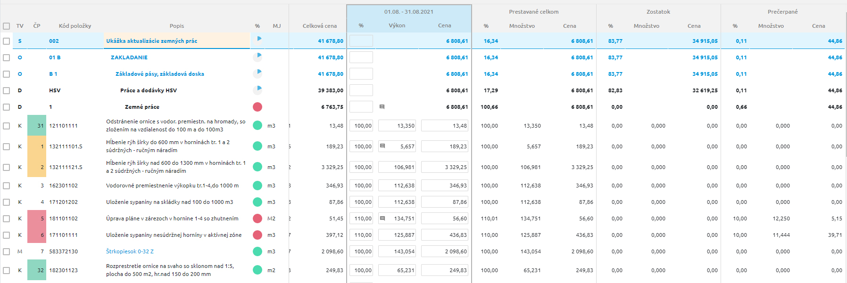
Task: Click progress pie icon for B 1 row
Action: [257, 73]
